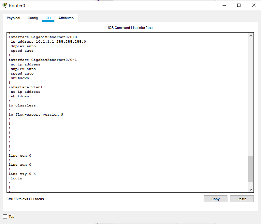
Task: Click the shutdown line under GigabitEthernet0/0/1
Action: 20,78
